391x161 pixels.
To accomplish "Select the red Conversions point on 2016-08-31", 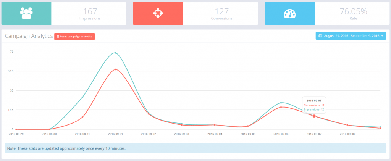I will click(82, 117).
